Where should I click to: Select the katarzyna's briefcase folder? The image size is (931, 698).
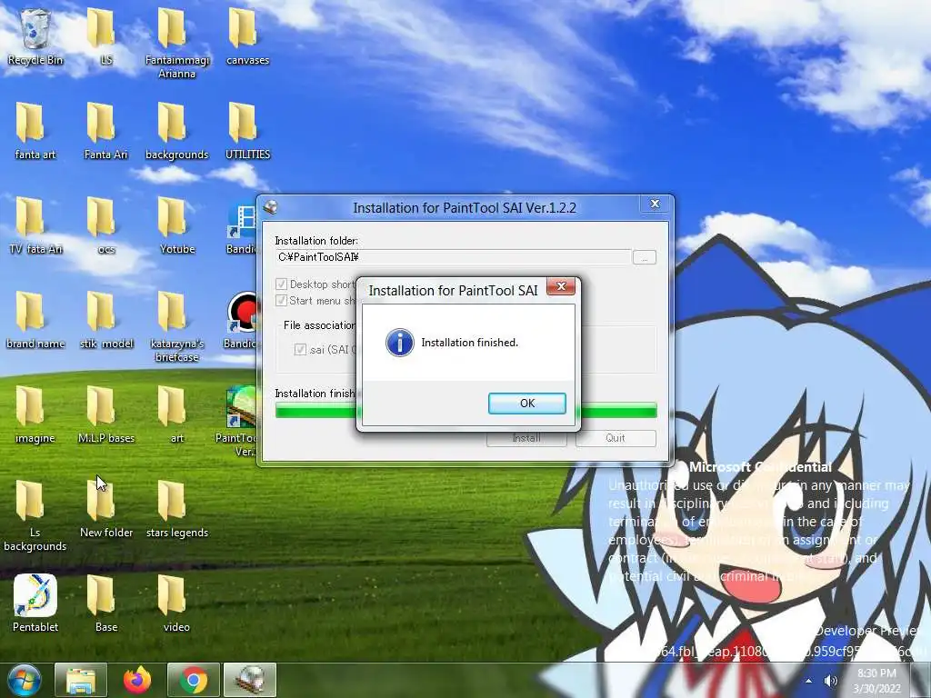tap(176, 326)
